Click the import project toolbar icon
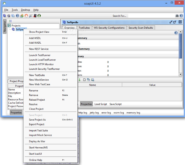 tap(9, 16)
